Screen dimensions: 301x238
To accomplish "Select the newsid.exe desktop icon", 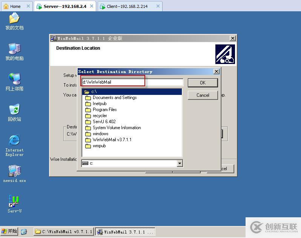I will pos(14,174).
